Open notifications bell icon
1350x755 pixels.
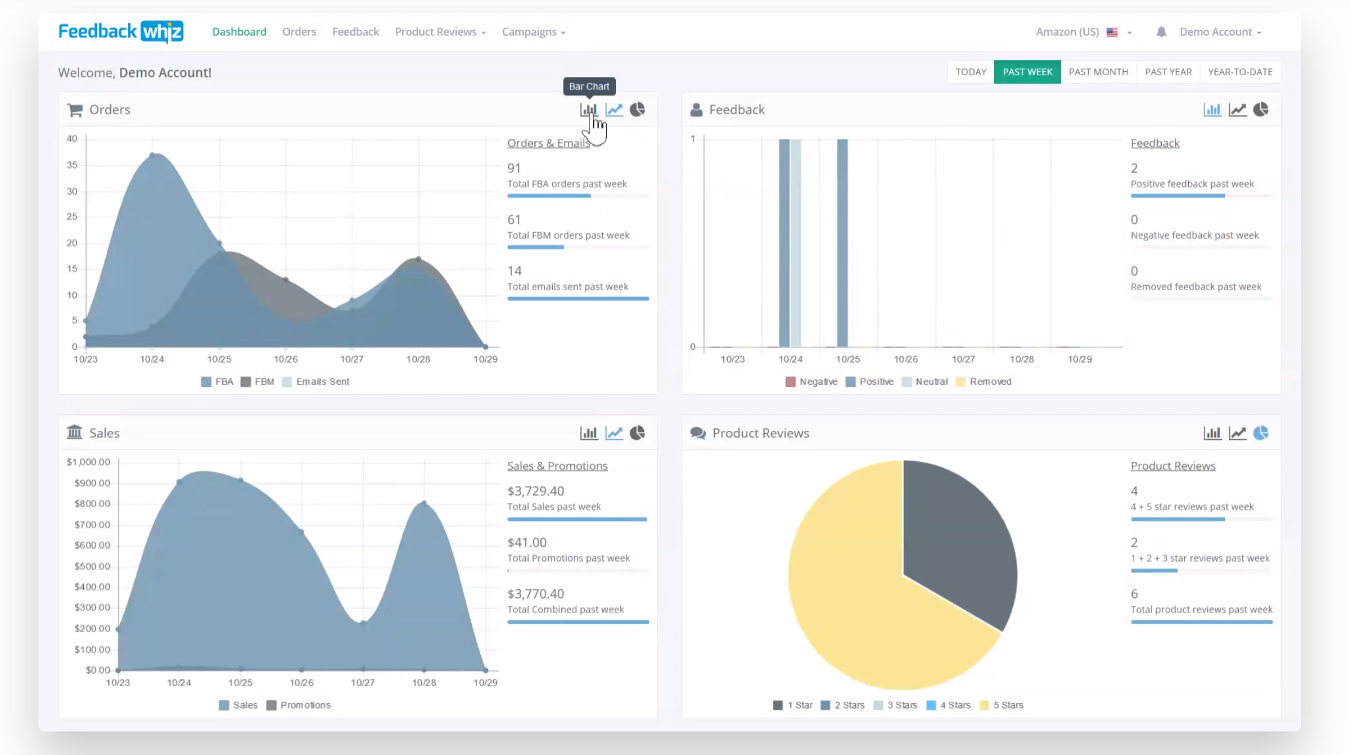1161,32
